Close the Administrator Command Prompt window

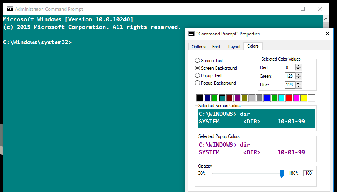point(320,9)
